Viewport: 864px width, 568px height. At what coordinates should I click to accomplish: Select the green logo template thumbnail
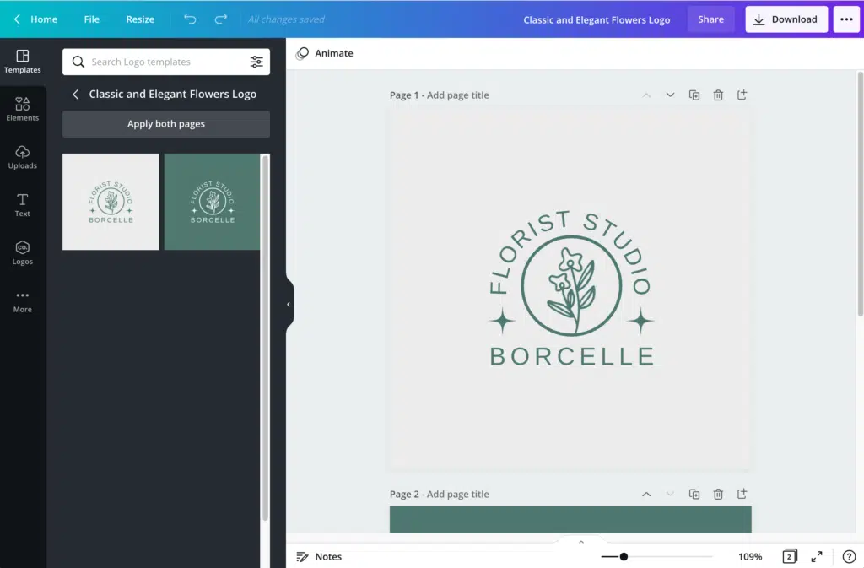point(213,202)
